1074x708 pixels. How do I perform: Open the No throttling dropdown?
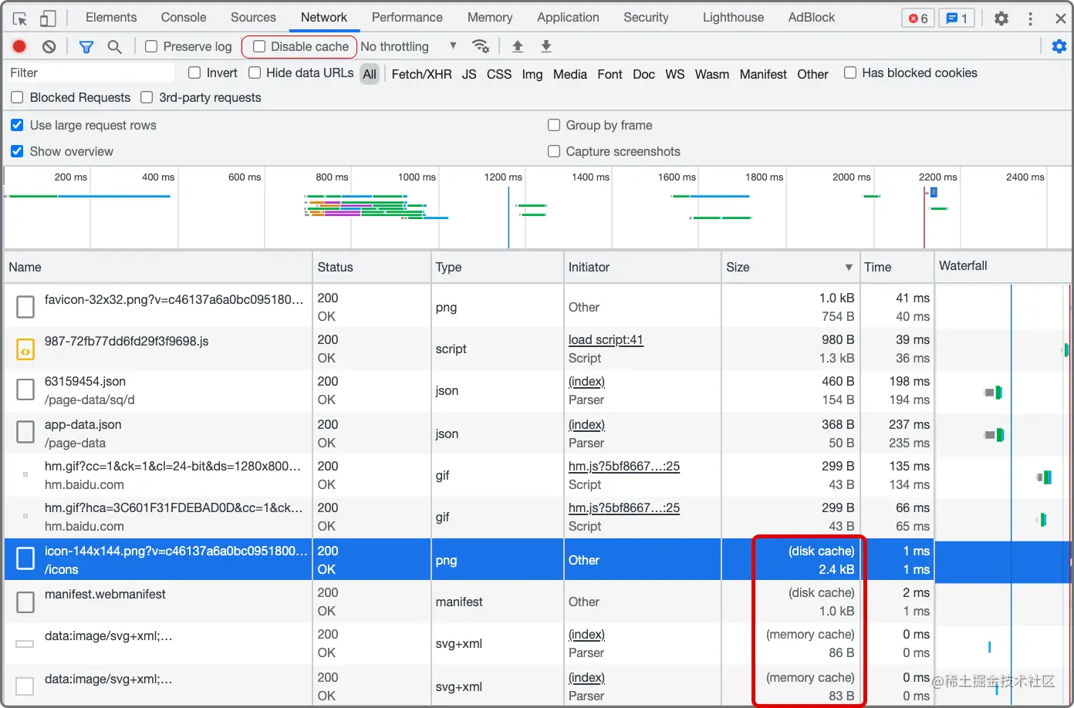(x=409, y=46)
